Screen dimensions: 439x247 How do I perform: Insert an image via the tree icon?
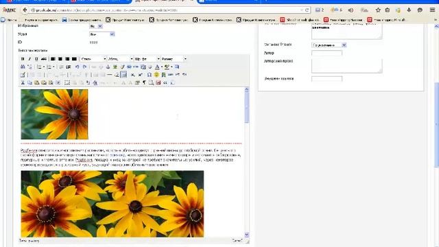pyautogui.click(x=115, y=67)
